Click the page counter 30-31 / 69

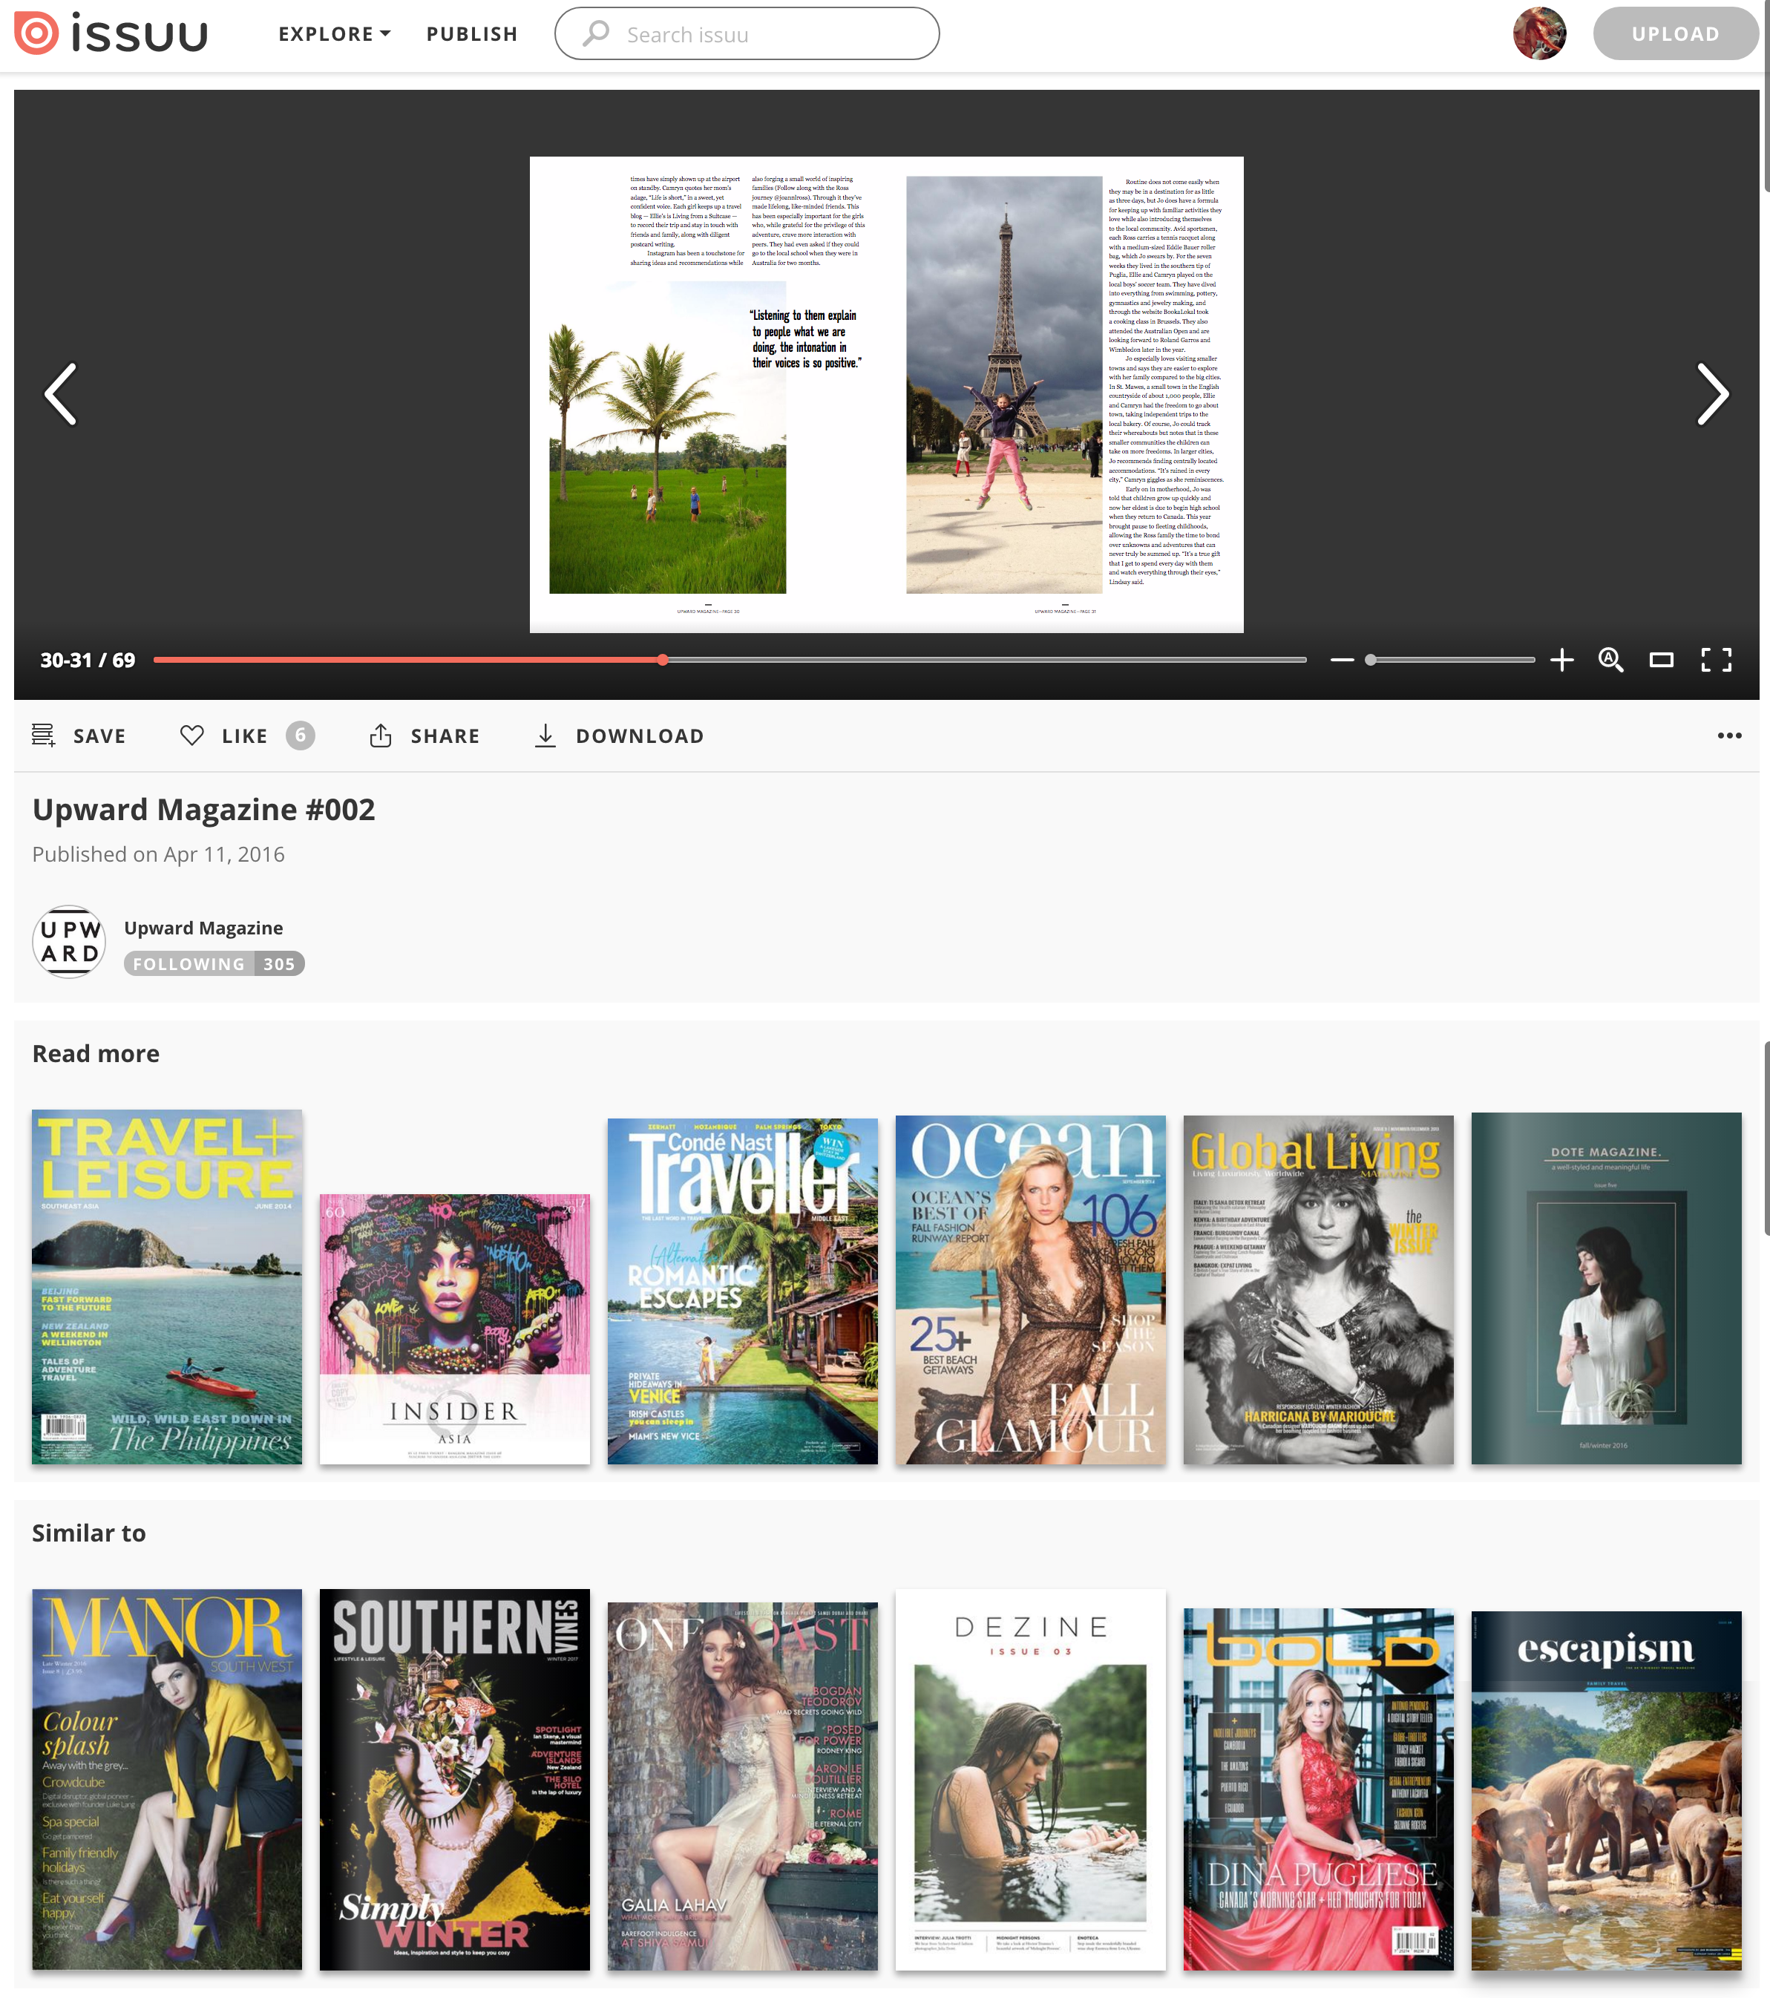pos(88,660)
